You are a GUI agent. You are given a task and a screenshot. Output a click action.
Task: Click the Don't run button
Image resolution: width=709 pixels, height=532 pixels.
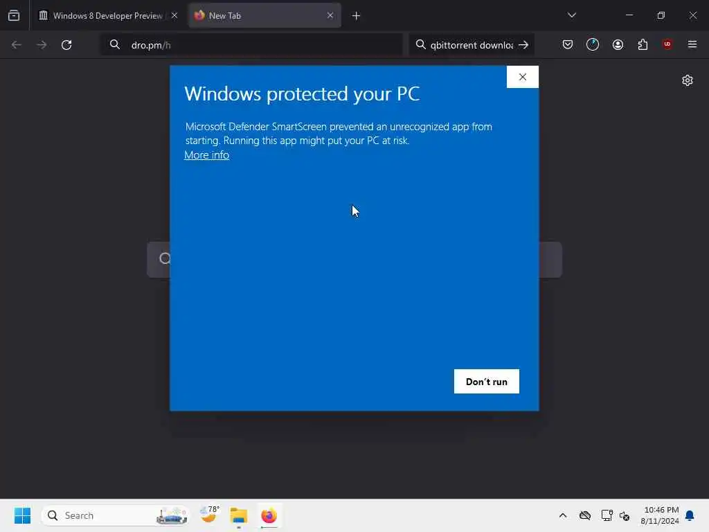click(x=487, y=382)
